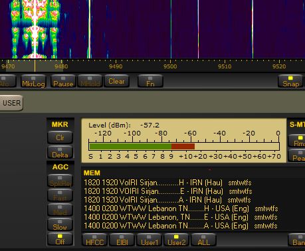
Task: Click 9490 on the frequency scale
Action: (x=116, y=66)
